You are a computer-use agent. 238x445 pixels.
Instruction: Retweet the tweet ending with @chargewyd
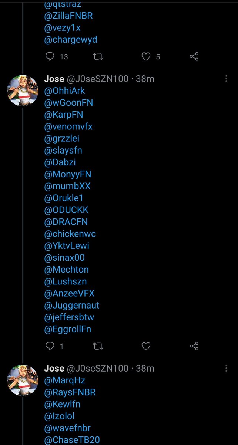(x=98, y=57)
